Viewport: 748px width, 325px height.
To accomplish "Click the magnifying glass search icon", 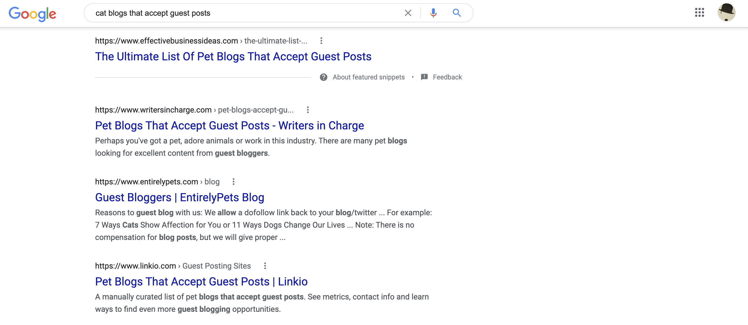I will pyautogui.click(x=456, y=13).
